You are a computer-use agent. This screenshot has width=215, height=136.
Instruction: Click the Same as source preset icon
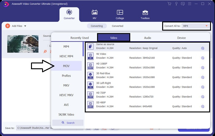90,47
